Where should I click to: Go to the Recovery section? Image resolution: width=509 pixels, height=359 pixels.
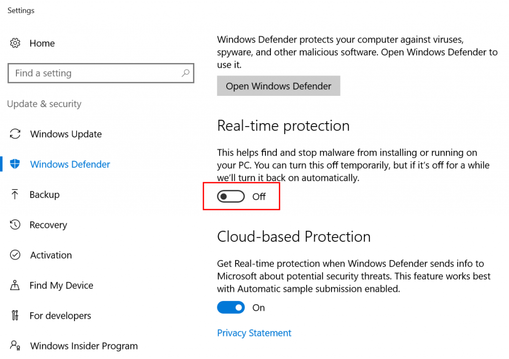point(48,225)
